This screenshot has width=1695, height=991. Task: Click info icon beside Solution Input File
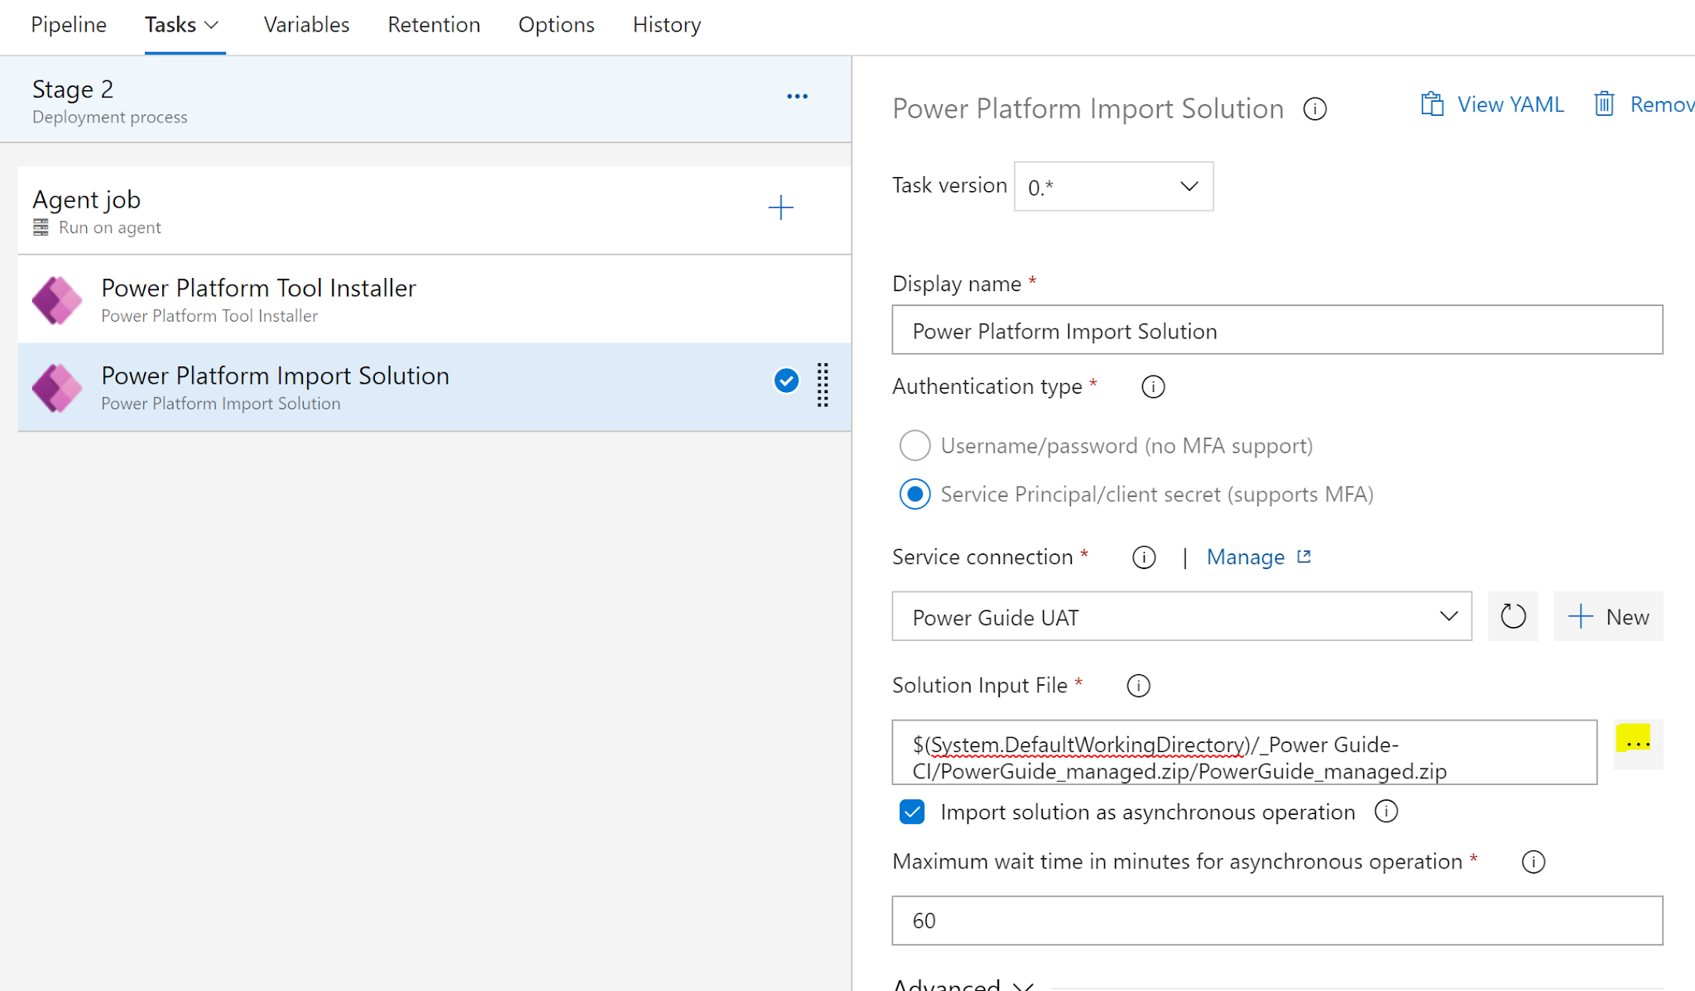click(1139, 686)
